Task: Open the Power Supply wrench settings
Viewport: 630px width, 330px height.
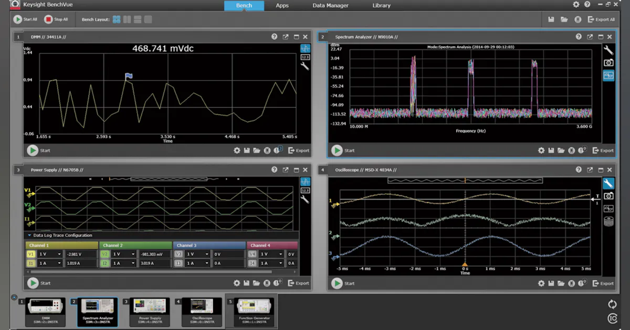Action: pos(305,199)
